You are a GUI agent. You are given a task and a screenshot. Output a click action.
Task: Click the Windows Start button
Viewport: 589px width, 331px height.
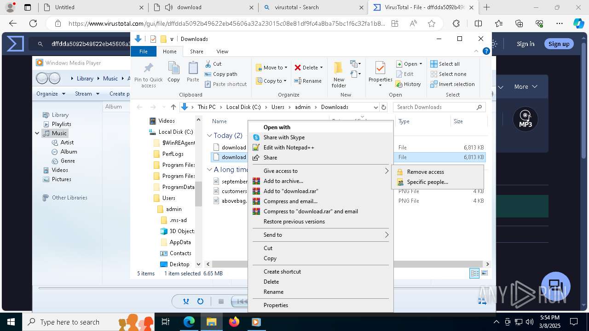point(10,322)
